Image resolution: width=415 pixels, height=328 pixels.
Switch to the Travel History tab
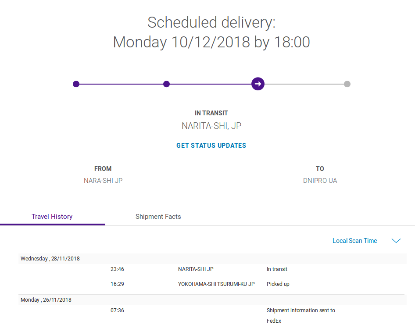tap(52, 217)
